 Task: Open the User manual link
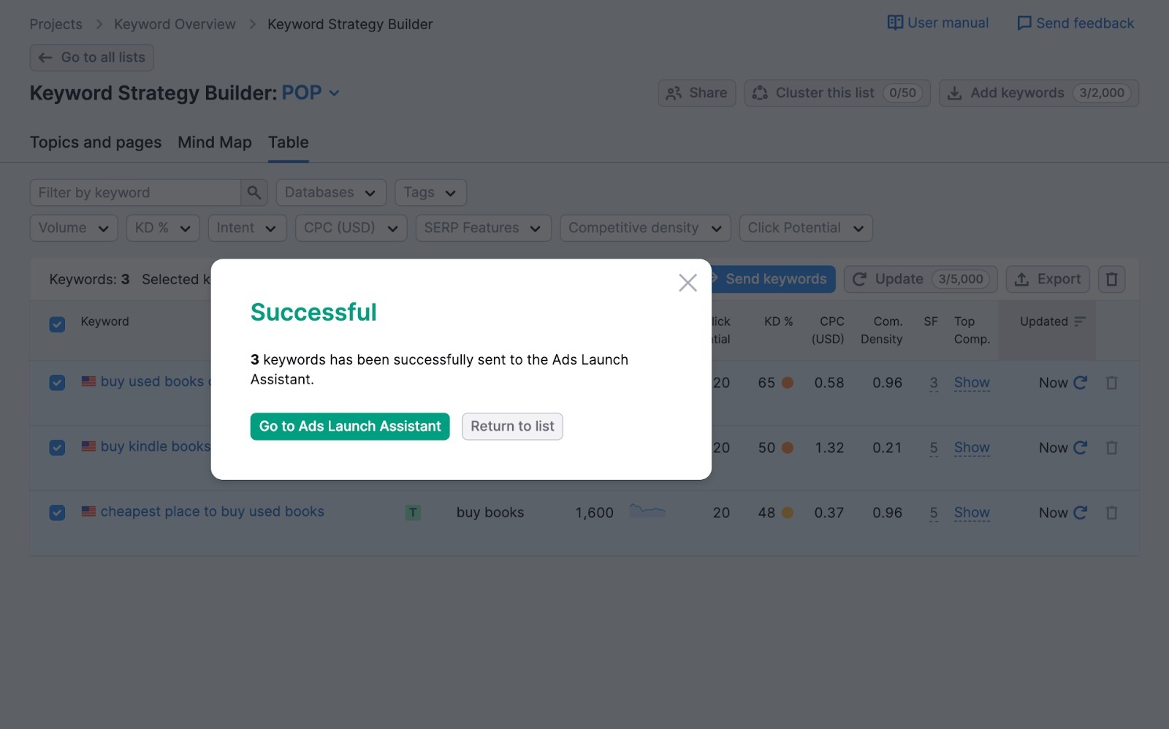click(x=937, y=23)
